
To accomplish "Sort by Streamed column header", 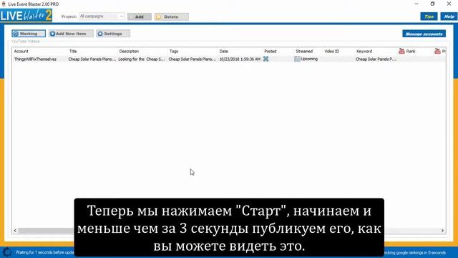I will 304,51.
